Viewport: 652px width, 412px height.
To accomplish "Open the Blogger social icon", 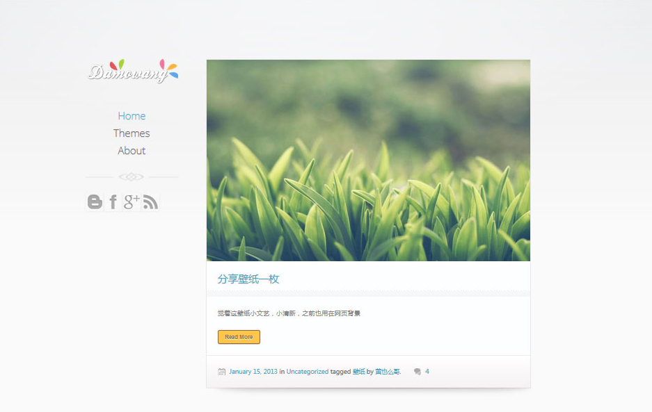I will [95, 201].
